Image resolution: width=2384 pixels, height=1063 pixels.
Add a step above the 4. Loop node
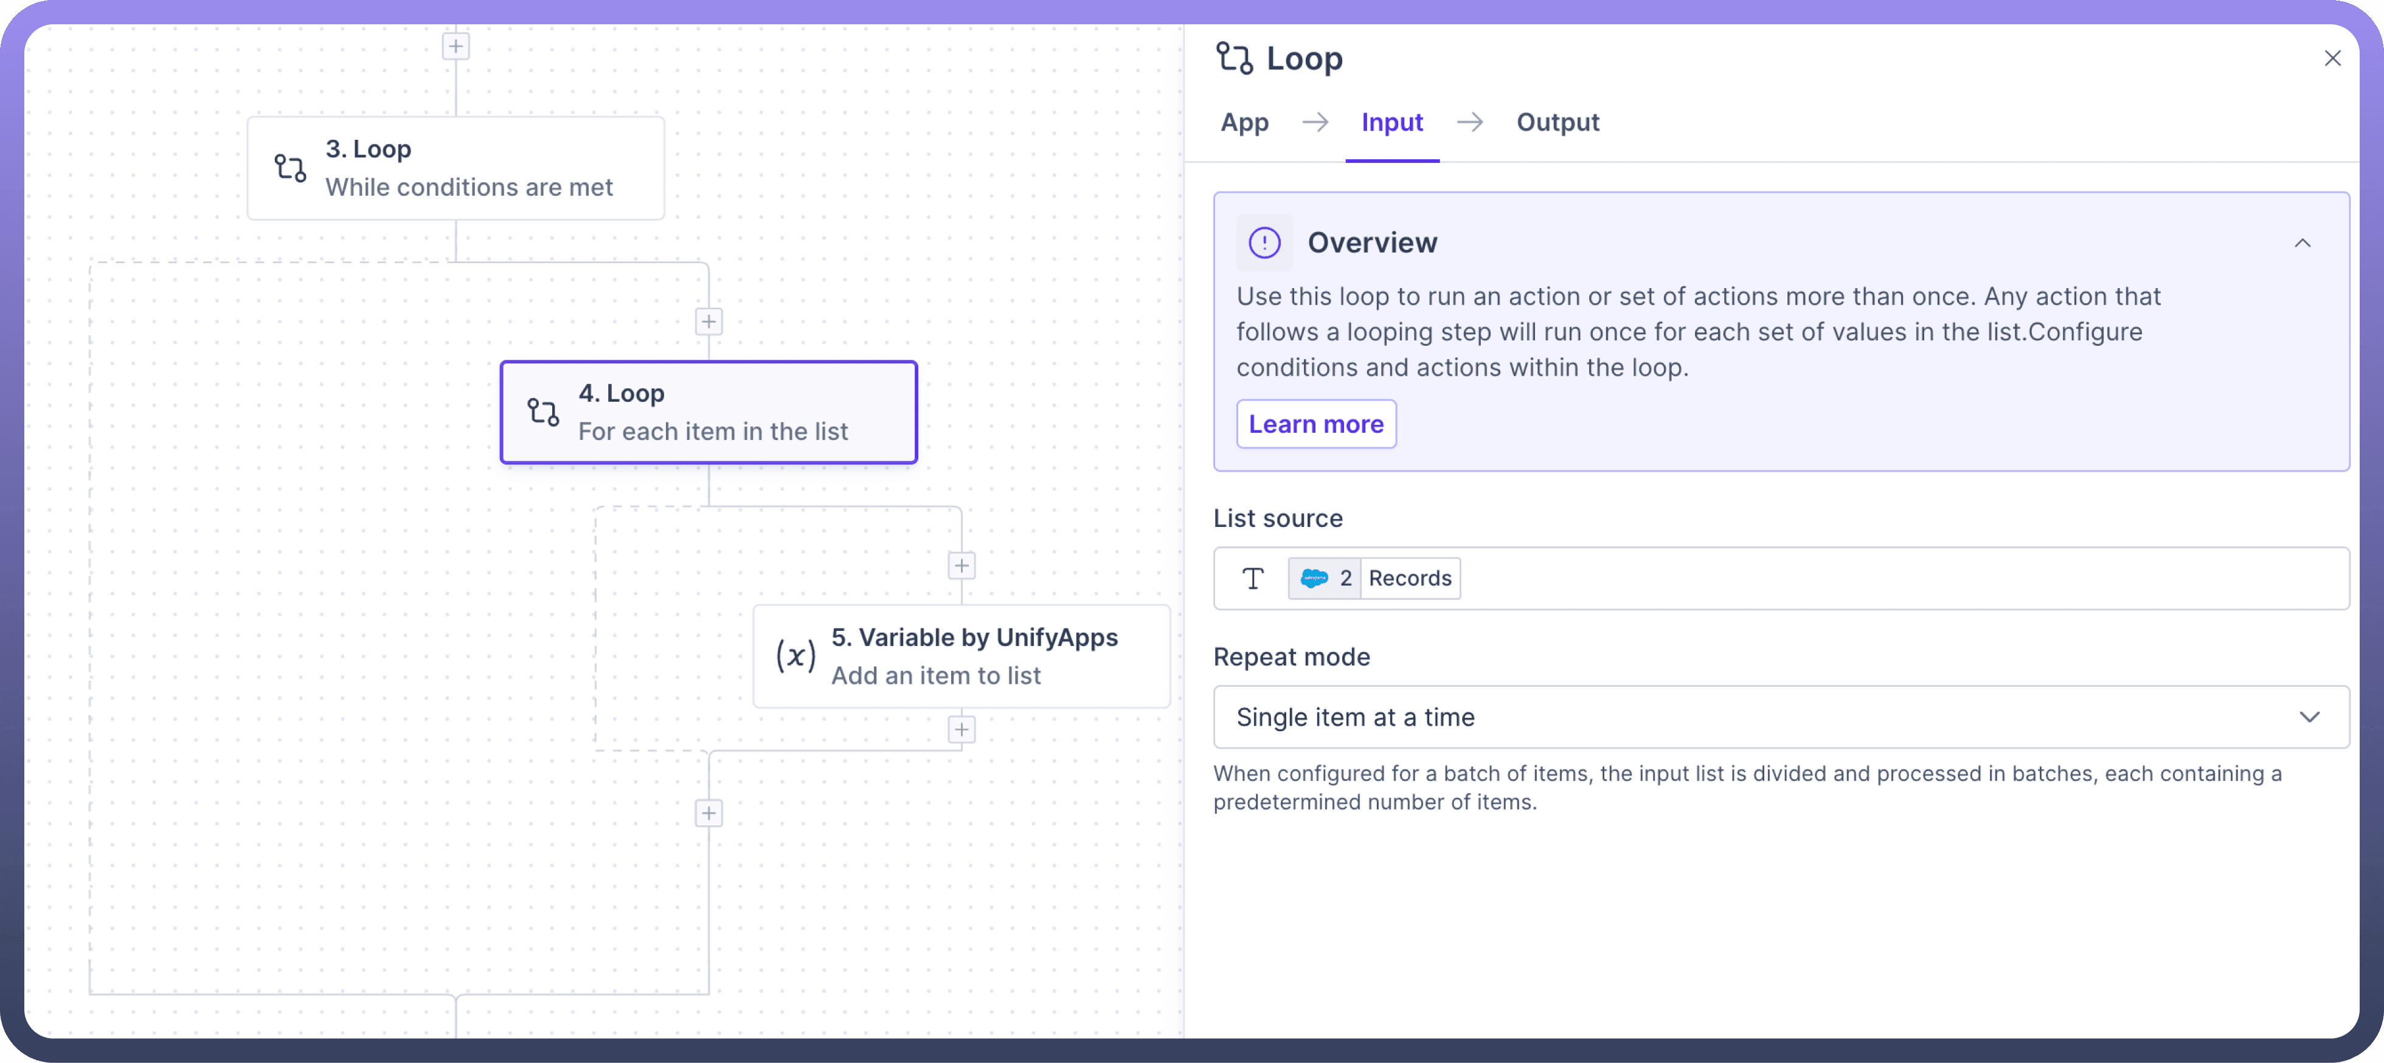tap(708, 322)
